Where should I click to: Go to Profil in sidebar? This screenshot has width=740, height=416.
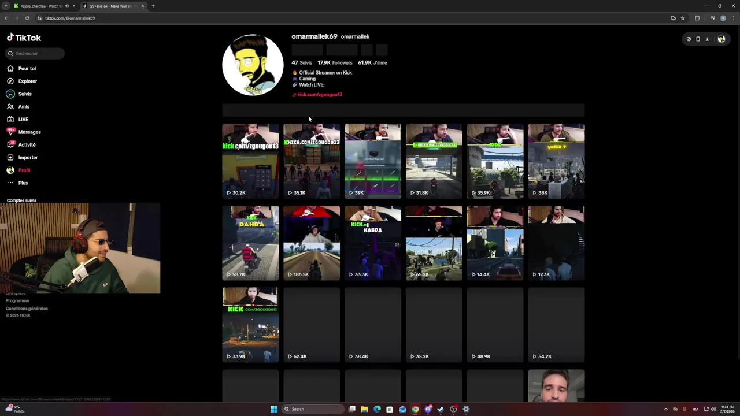(18, 170)
